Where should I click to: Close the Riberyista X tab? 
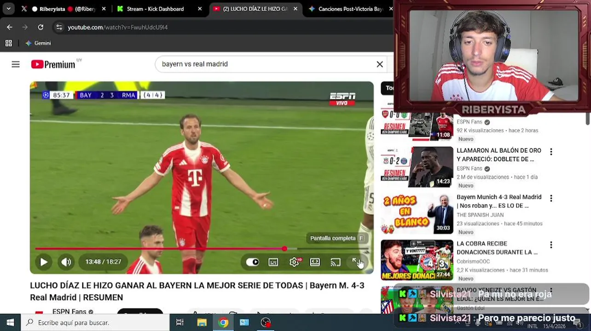pos(104,9)
